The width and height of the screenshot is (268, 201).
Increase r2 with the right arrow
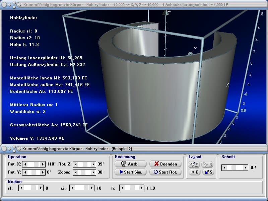click(x=91, y=188)
